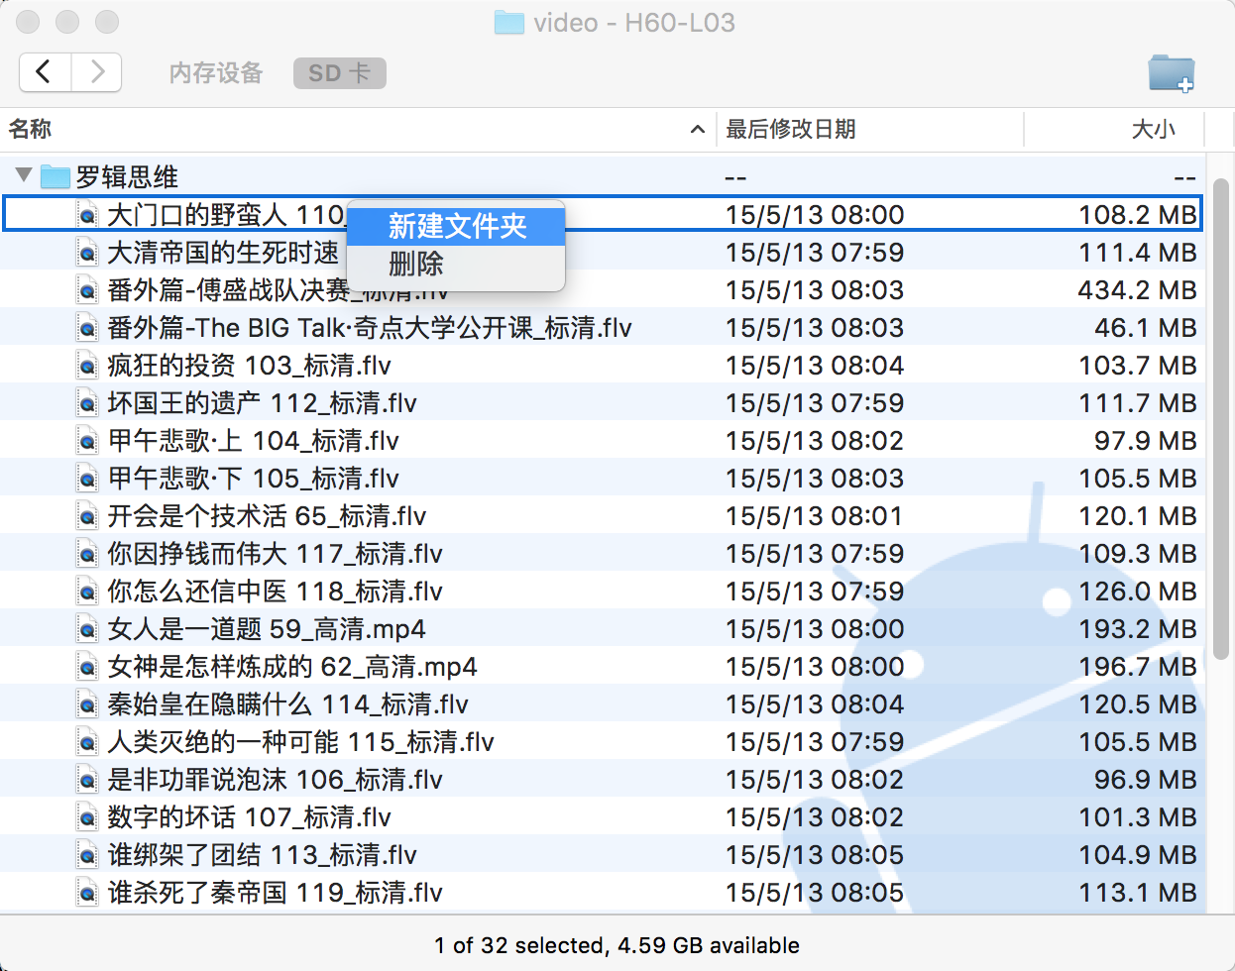Click the 46.1 MB size value
The image size is (1235, 971).
pyautogui.click(x=1145, y=328)
